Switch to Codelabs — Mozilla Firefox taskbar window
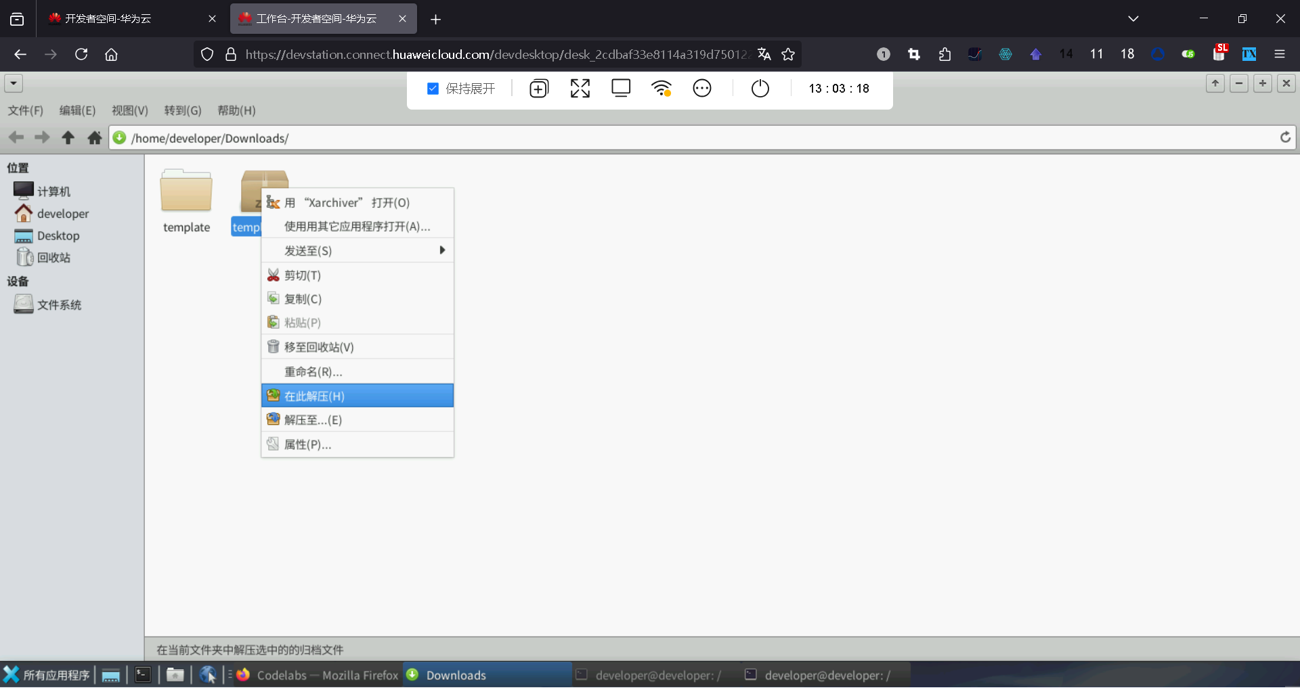 click(x=318, y=675)
